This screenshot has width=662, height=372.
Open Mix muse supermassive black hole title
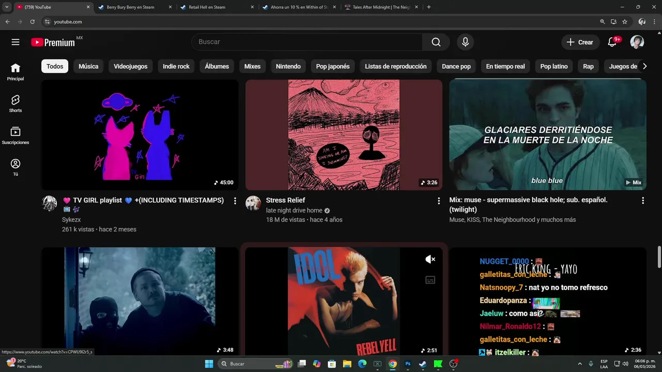point(529,205)
